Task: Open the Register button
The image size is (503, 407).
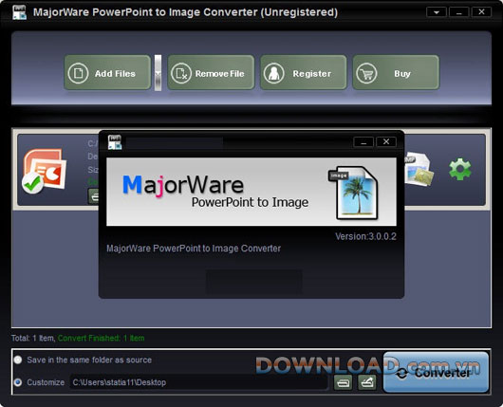Action: (304, 72)
